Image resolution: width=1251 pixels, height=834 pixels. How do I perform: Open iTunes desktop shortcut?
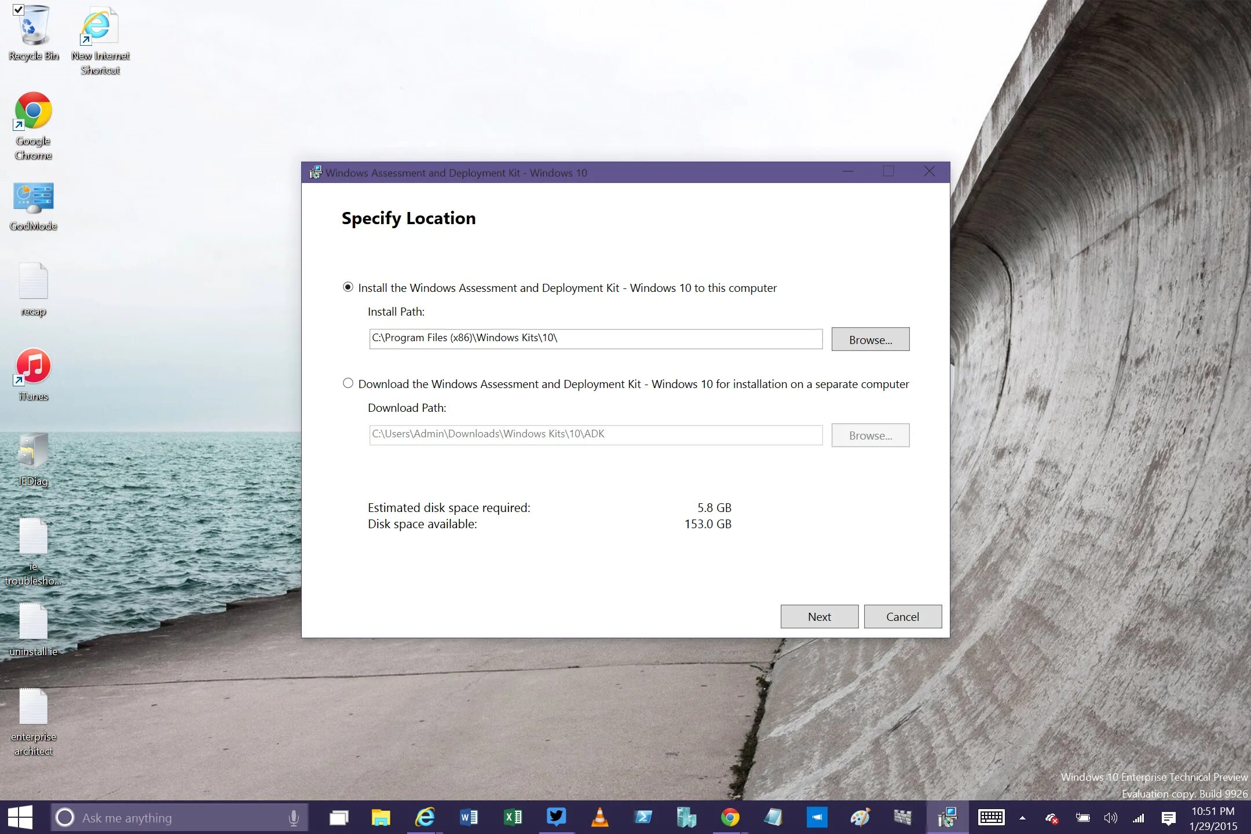33,368
